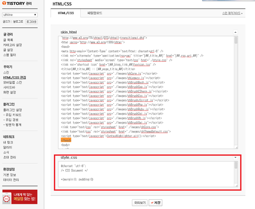Open 스팸 필터 menu item
255x209 pixels.
pos(10,55)
